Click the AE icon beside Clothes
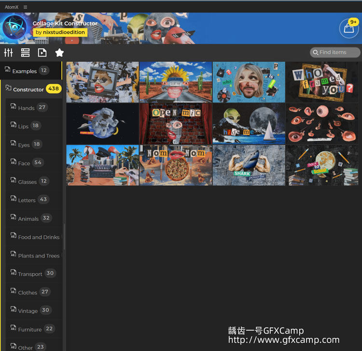The width and height of the screenshot is (362, 351). click(x=14, y=291)
